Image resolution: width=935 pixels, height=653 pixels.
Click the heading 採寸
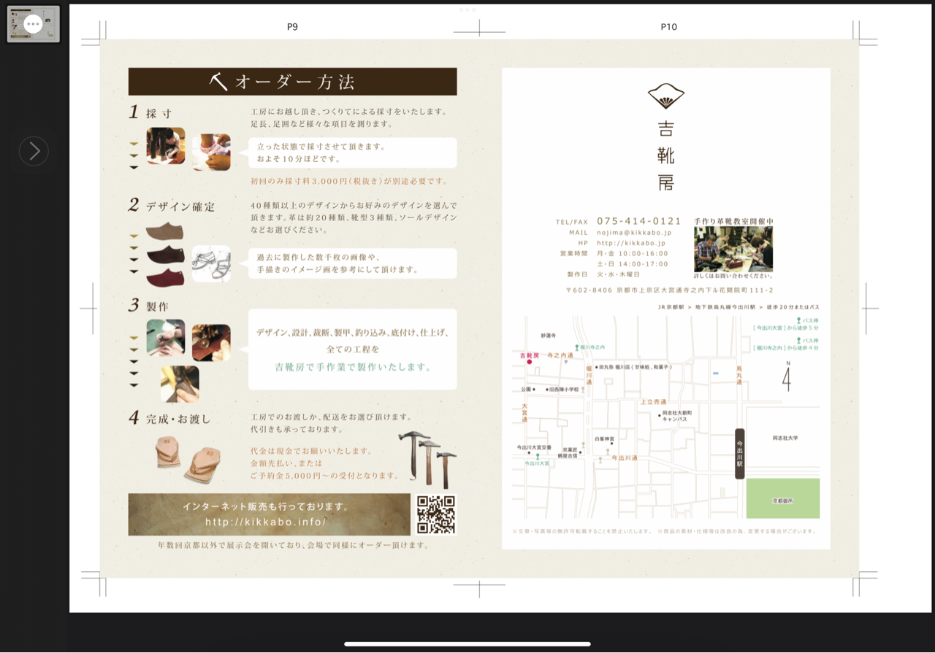(x=159, y=114)
